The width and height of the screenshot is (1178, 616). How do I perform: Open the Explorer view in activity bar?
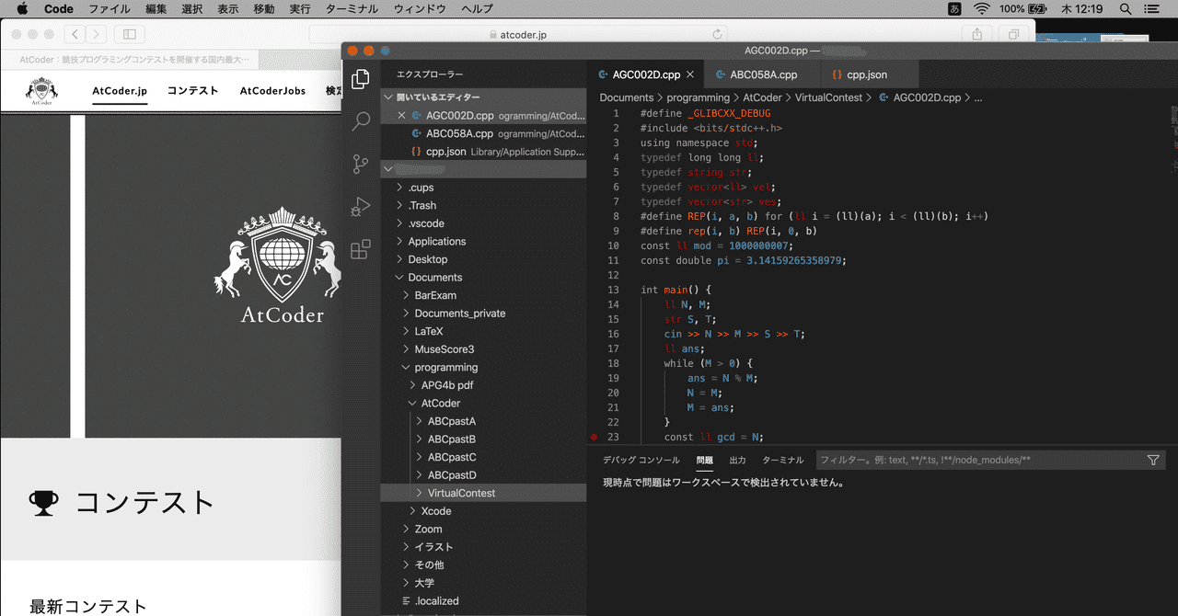click(361, 78)
